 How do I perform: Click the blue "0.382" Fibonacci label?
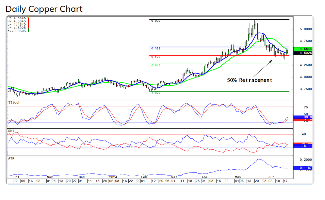pyautogui.click(x=156, y=49)
